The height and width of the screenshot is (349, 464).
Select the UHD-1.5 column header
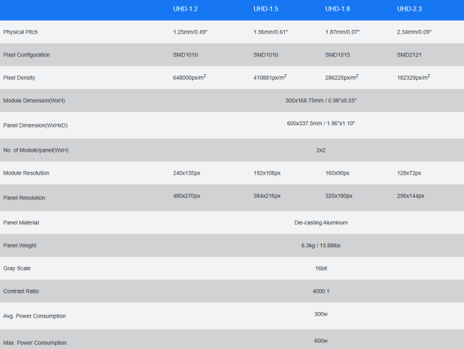coord(266,9)
